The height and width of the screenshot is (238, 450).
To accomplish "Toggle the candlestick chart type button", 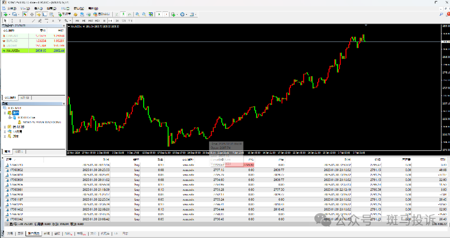I will click(x=123, y=14).
